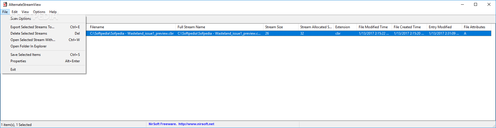
Task: Click the modified time 1/13/2017 2:15:22 cell
Action: coord(374,33)
